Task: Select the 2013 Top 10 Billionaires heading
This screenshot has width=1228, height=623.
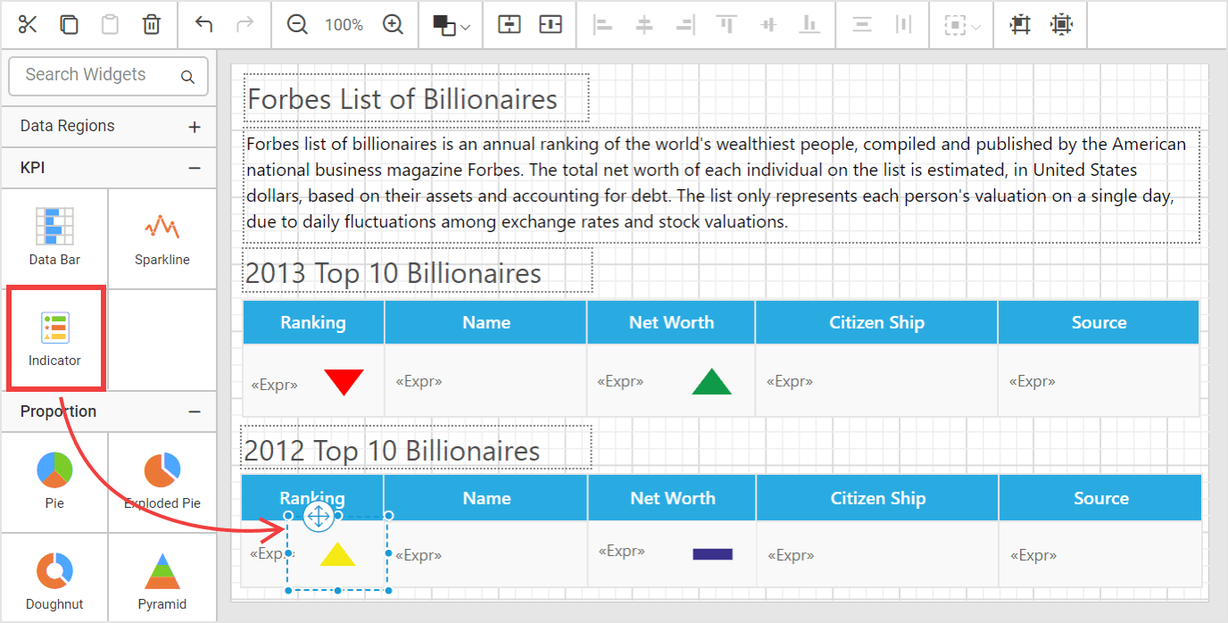Action: [418, 271]
